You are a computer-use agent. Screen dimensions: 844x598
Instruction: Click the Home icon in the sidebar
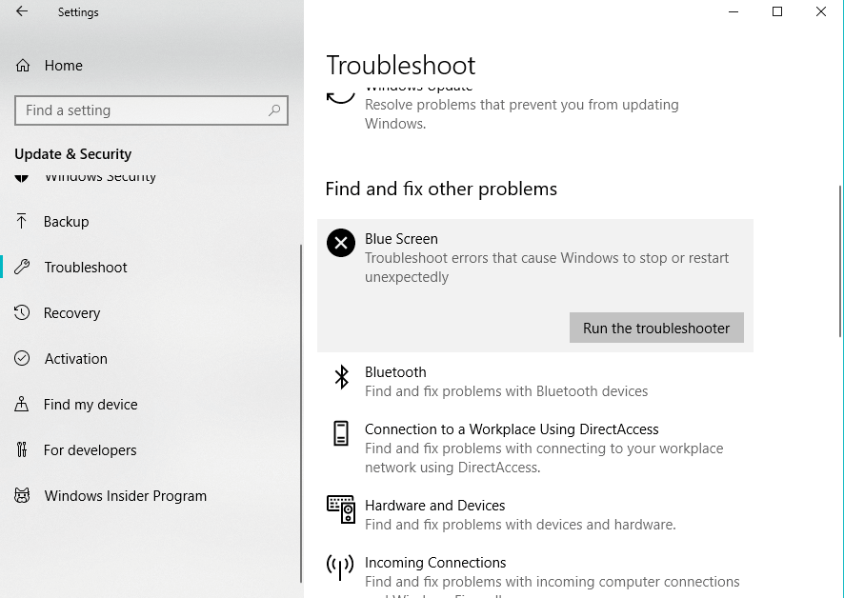[x=23, y=66]
